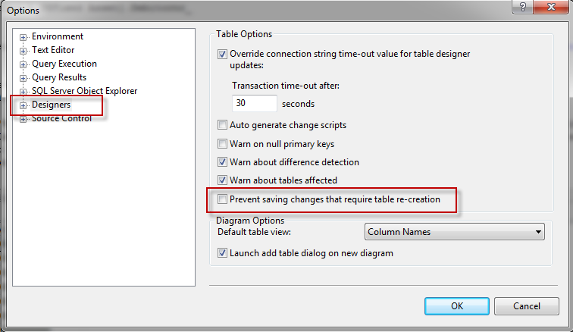Uncheck Override connection string time-out checkbox
The width and height of the screenshot is (573, 332).
(222, 54)
